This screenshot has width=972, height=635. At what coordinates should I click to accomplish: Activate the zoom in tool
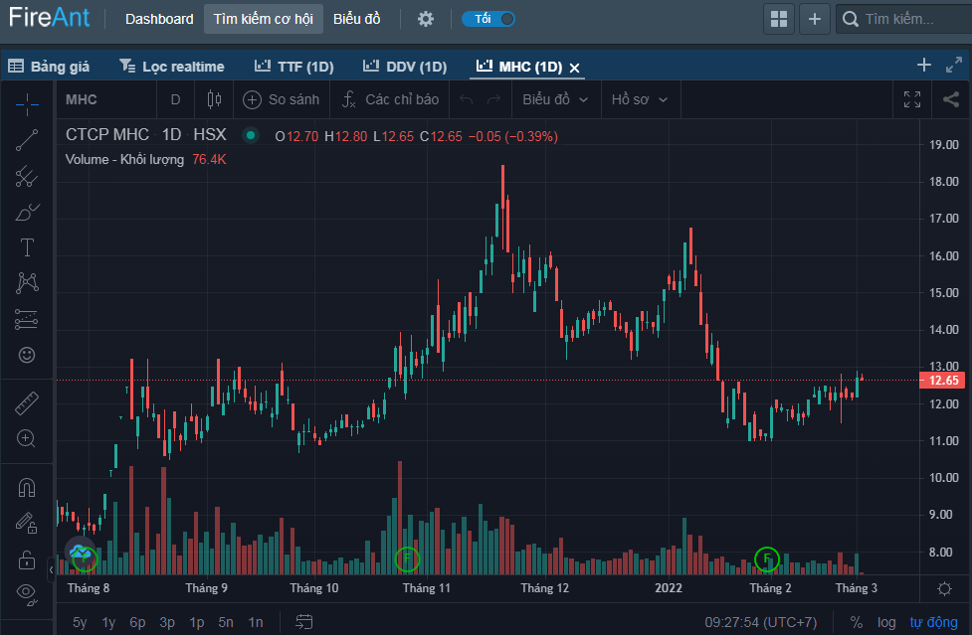coord(27,438)
